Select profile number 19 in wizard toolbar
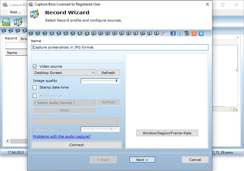244x171 pixels. pos(157,33)
